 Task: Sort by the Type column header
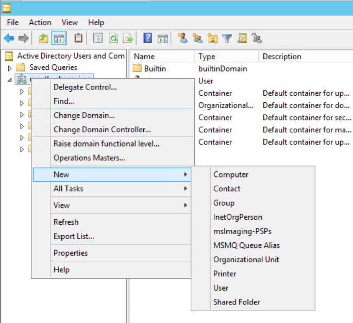click(x=226, y=57)
